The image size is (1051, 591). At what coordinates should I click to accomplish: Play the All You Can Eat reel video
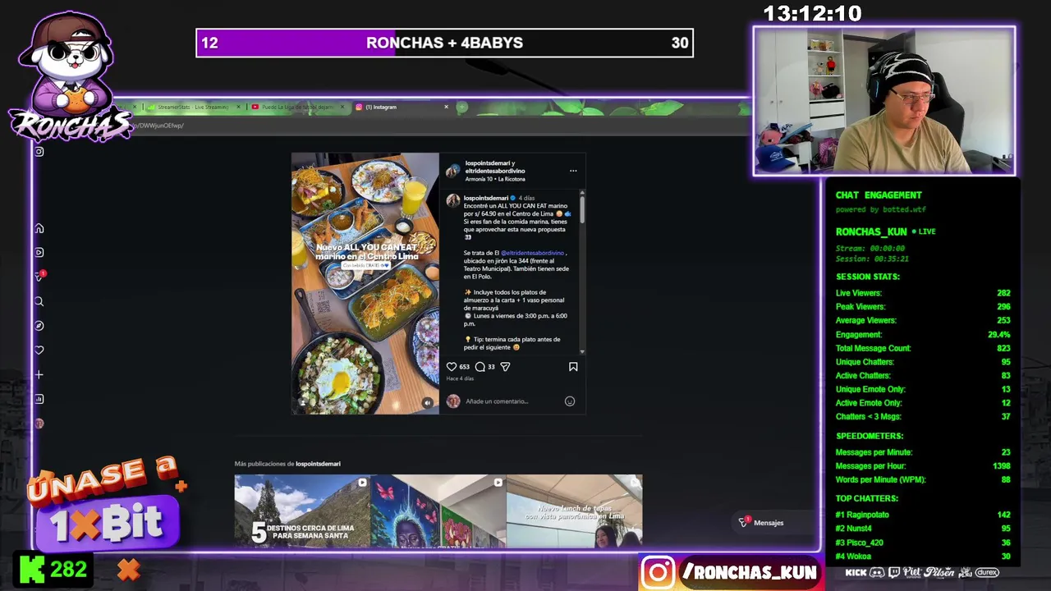[365, 283]
